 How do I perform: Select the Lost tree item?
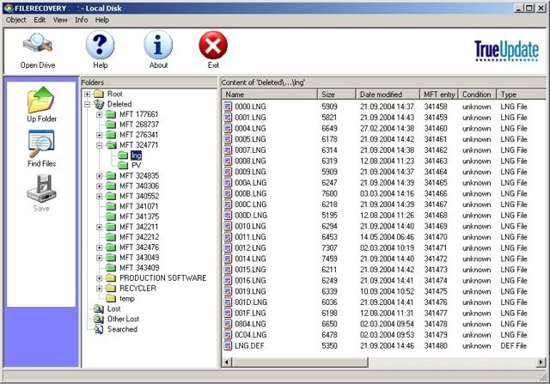coord(113,308)
